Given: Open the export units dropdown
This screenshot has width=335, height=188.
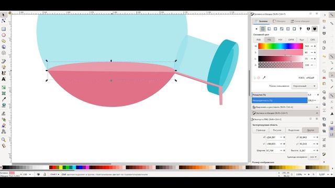Looking at the screenshot, I should pos(313,157).
